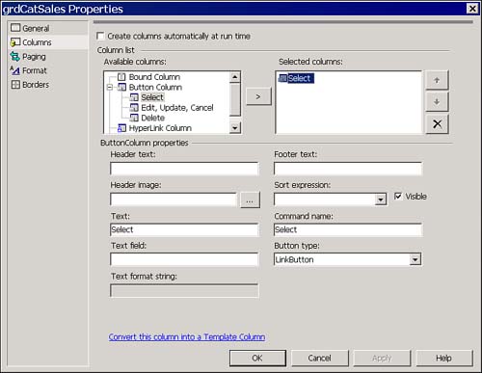The image size is (482, 373).
Task: Collapse the Button Column tree node
Action: 110,87
